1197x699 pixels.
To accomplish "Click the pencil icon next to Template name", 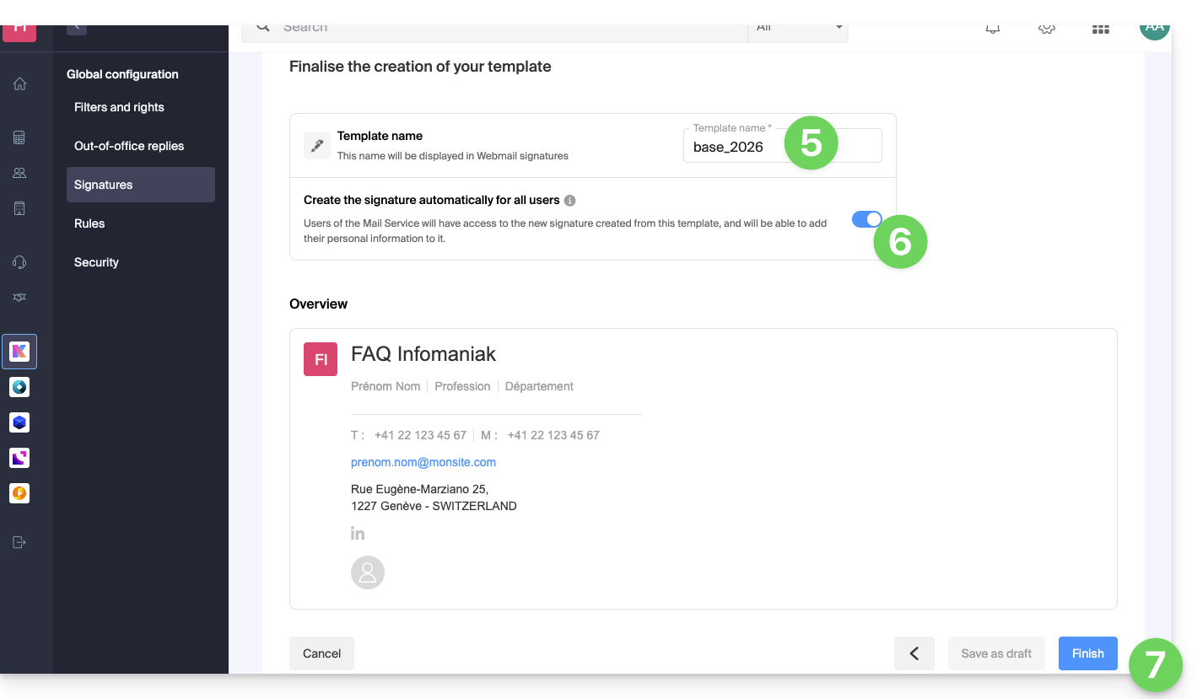I will point(317,146).
